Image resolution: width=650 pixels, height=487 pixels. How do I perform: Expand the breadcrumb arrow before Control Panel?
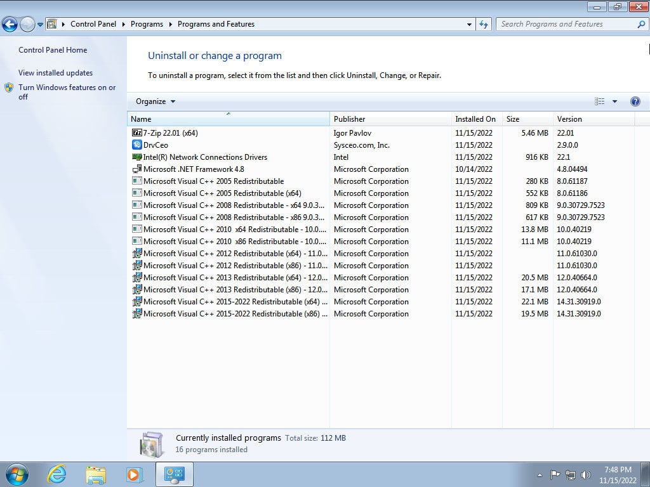pos(63,24)
